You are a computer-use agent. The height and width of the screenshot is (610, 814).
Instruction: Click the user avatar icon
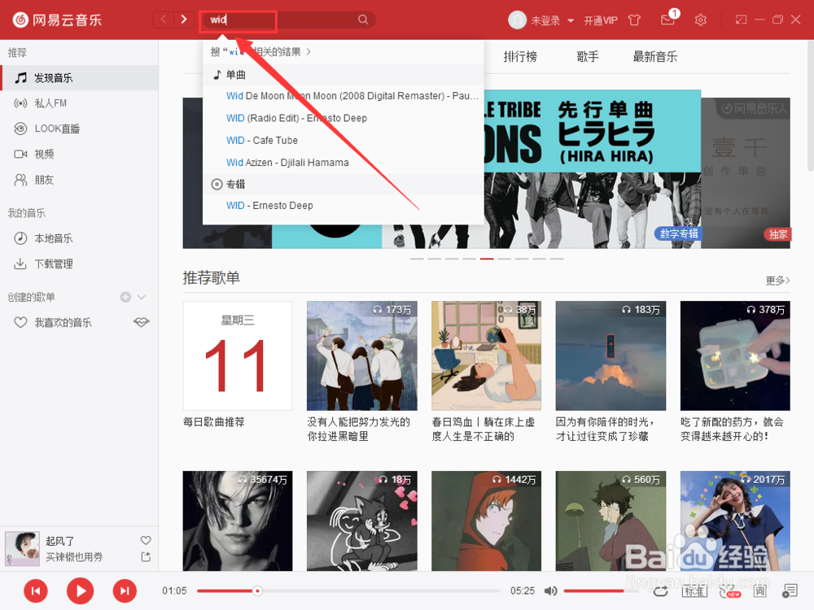tap(517, 20)
